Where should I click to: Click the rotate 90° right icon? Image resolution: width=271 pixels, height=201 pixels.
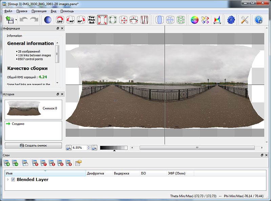pos(81,20)
